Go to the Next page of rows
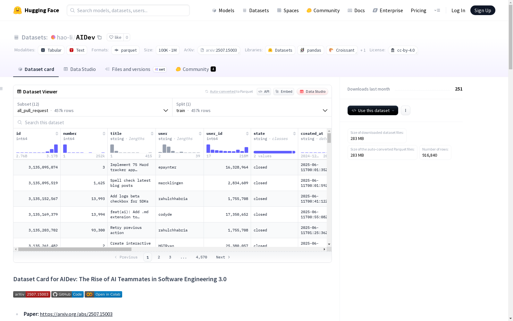Viewport: 513px width, 321px height. click(x=223, y=257)
